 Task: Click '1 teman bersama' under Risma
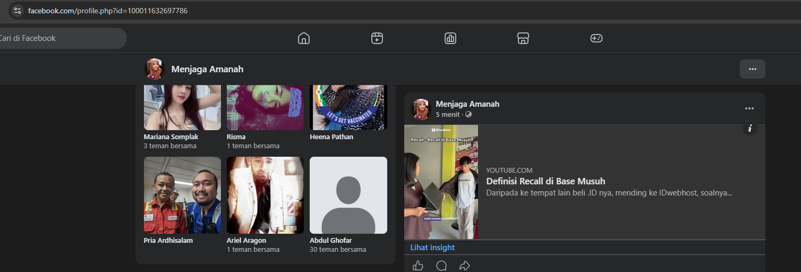pos(253,146)
